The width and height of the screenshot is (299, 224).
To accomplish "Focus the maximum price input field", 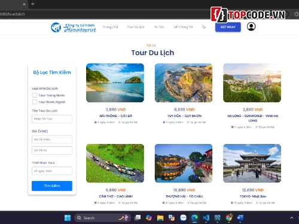I will (x=52, y=151).
